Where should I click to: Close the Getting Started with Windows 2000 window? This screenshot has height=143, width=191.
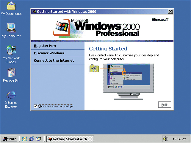[x=170, y=12]
